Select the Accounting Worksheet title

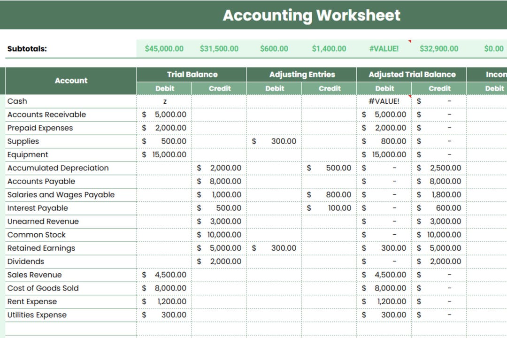pyautogui.click(x=311, y=15)
